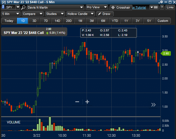Select the 1M time range tab
The image size is (176, 139).
pyautogui.click(x=80, y=21)
